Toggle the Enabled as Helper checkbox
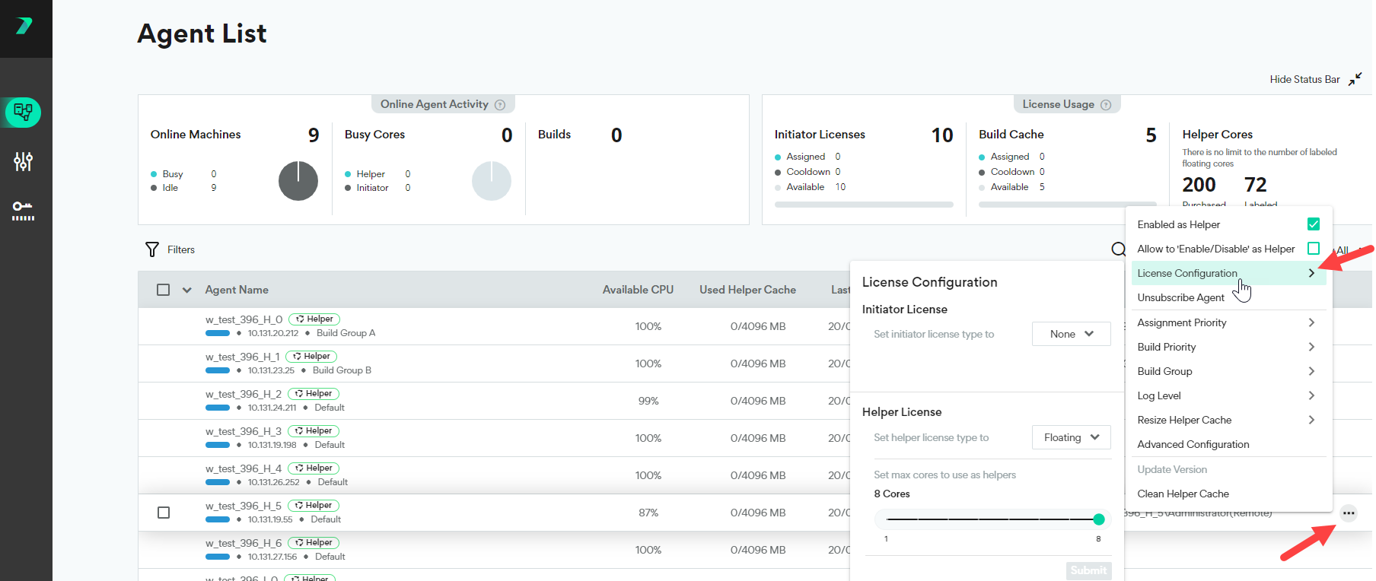1376x581 pixels. (x=1314, y=224)
